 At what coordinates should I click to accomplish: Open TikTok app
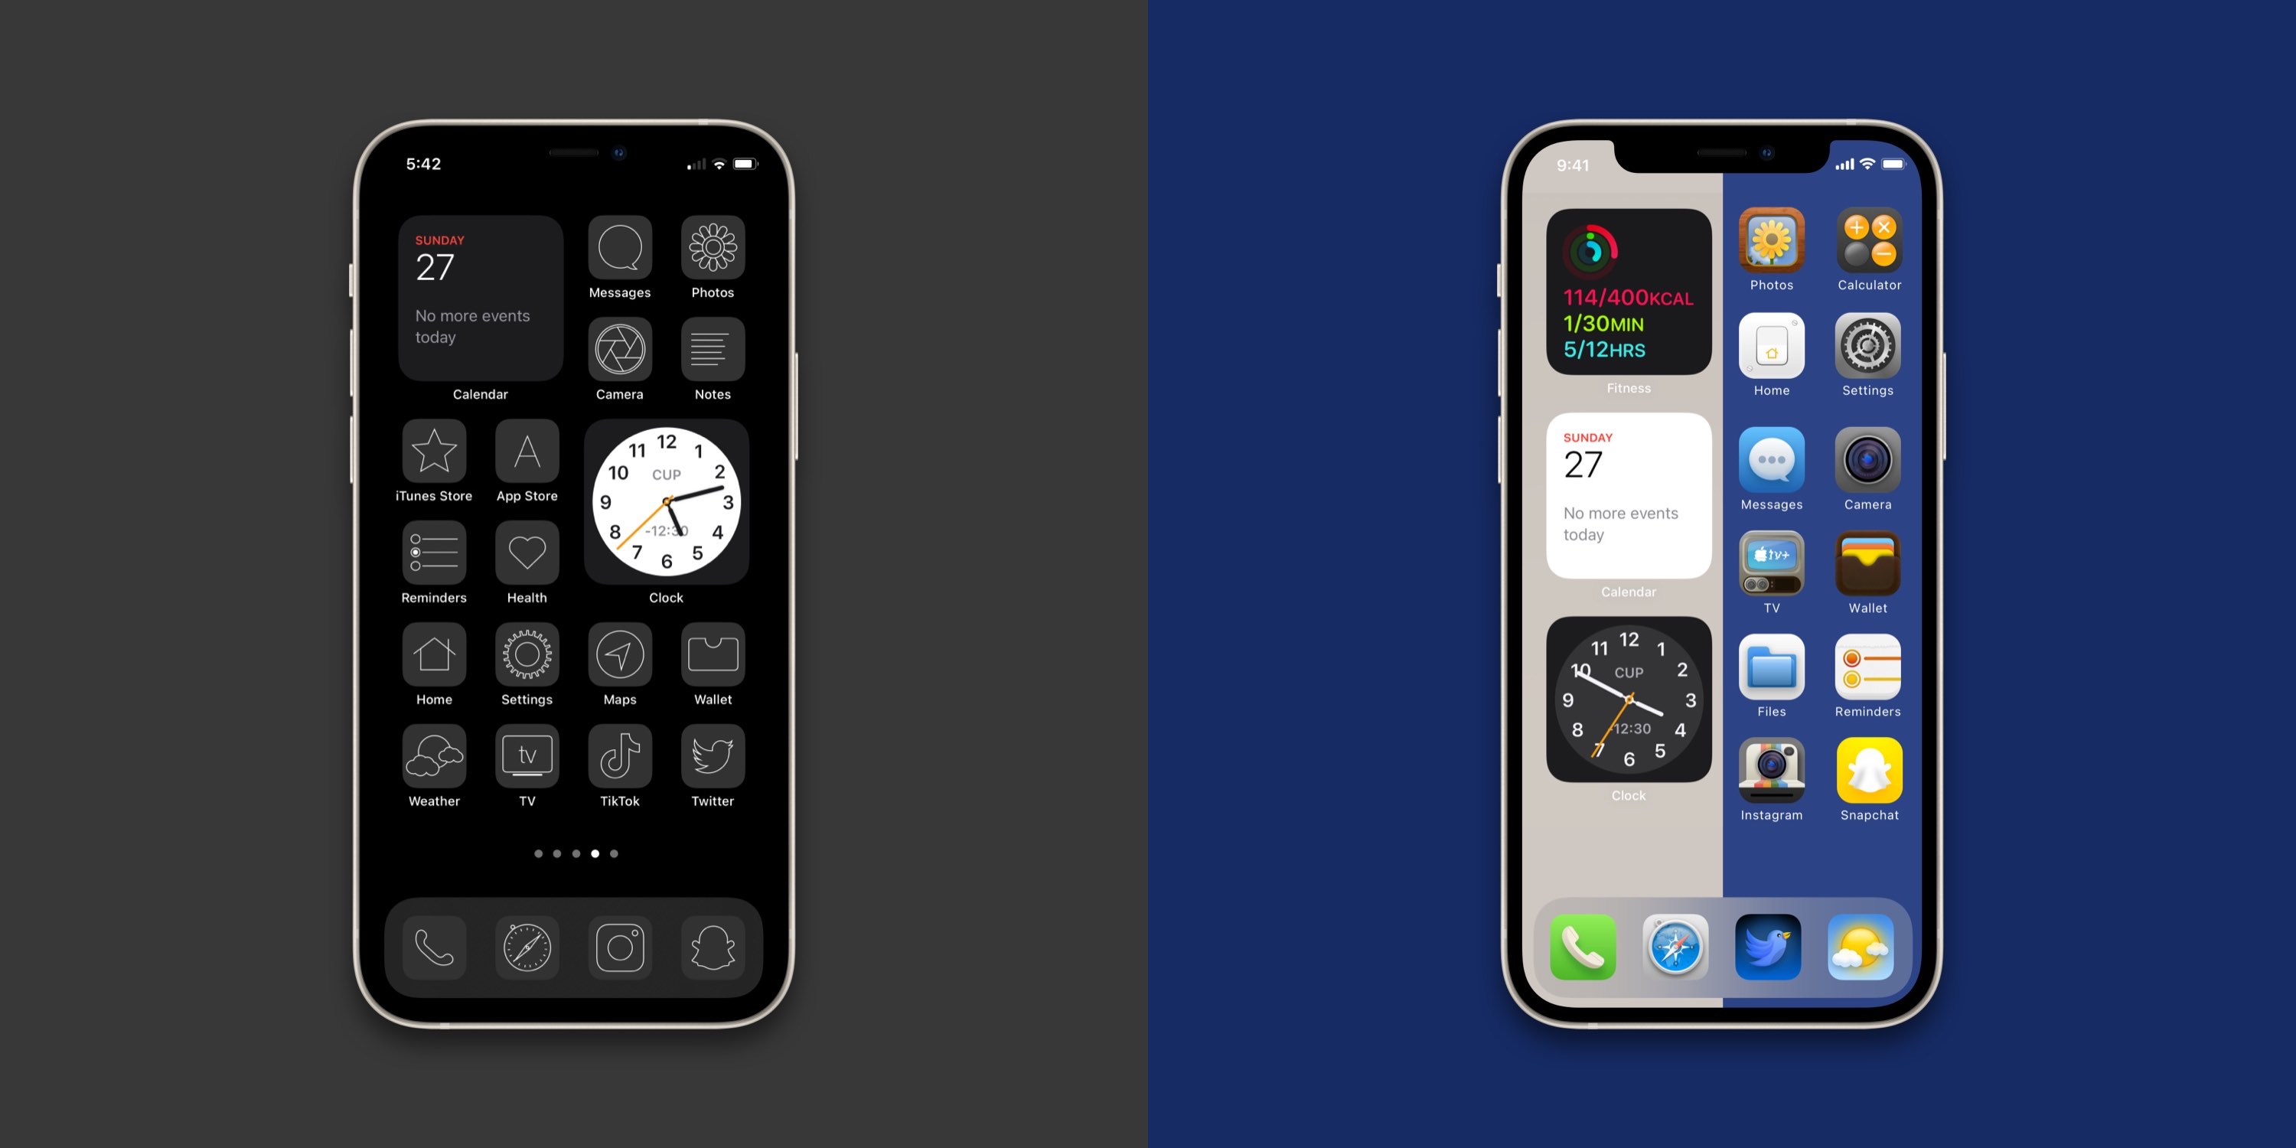click(x=622, y=766)
